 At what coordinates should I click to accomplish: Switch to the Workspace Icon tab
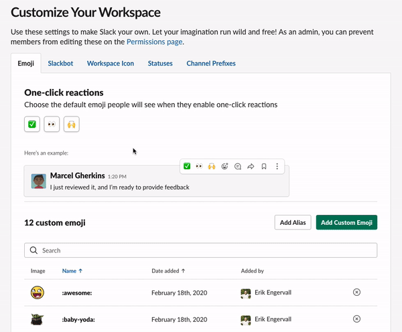(111, 64)
